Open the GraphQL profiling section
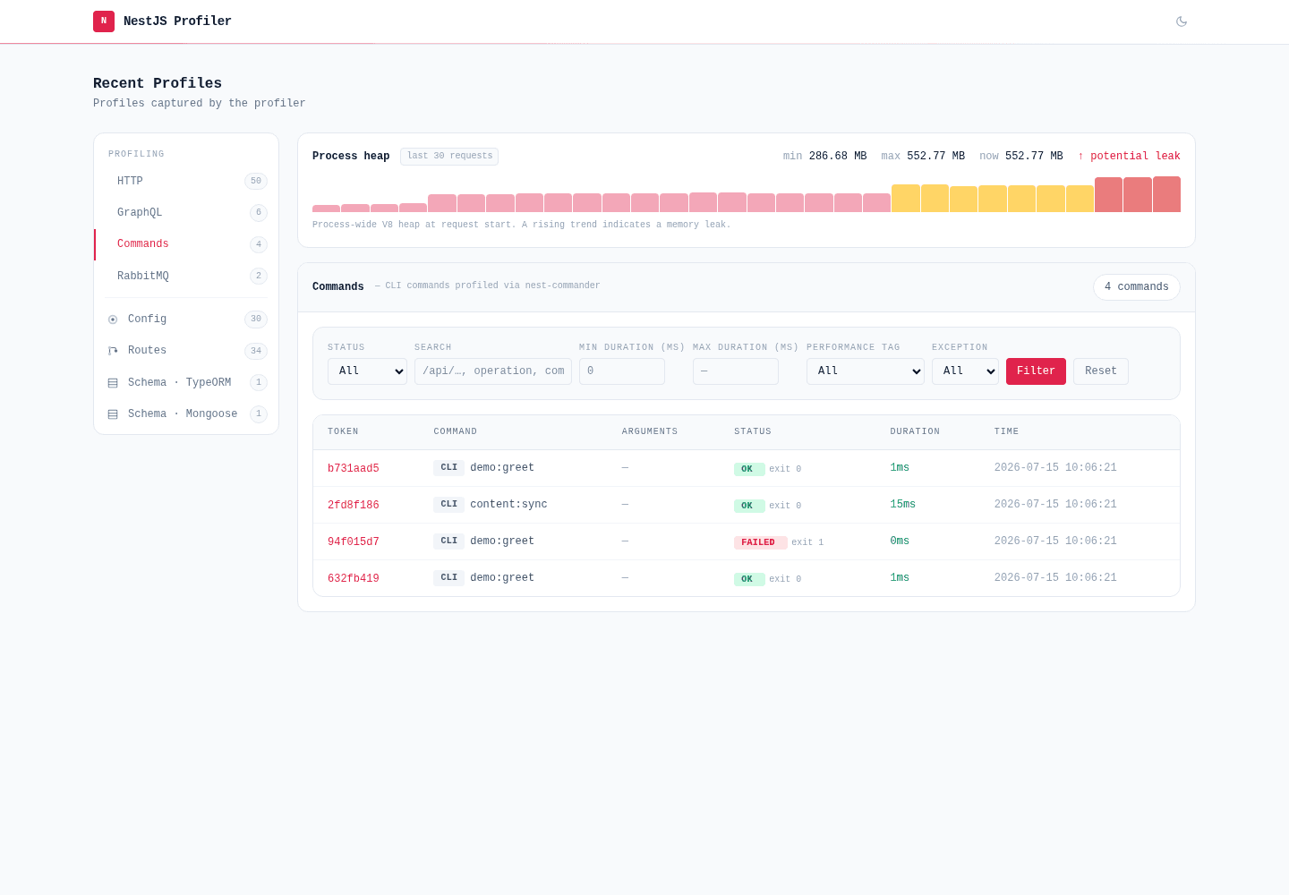1289x895 pixels. point(186,213)
